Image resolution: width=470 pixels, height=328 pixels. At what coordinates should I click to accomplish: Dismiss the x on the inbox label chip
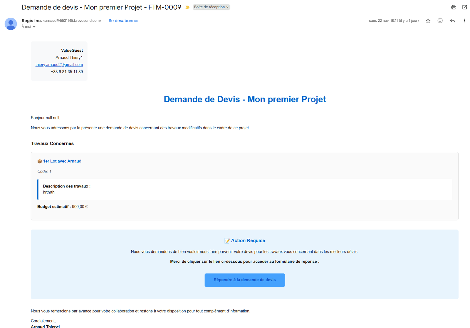[x=227, y=7]
